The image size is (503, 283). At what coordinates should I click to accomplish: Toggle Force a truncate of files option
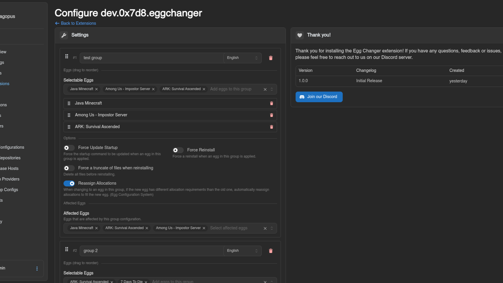pos(69,168)
